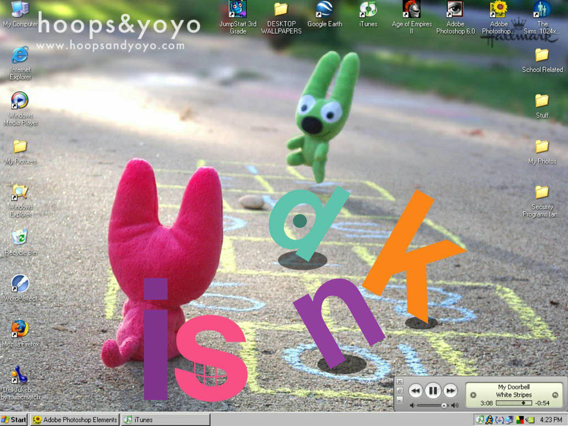Select the My Computer desktop icon

click(20, 14)
